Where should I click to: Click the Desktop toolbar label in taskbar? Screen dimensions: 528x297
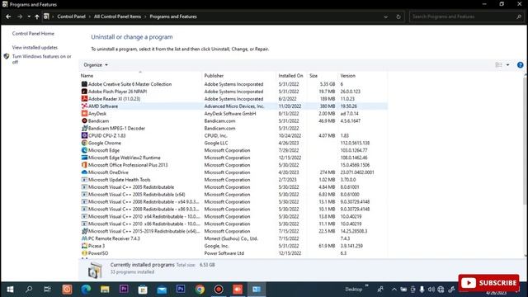coord(354,290)
